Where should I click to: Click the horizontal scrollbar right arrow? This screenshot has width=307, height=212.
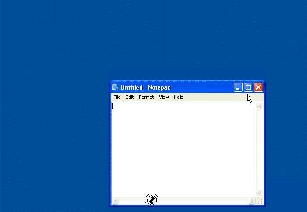click(x=252, y=201)
